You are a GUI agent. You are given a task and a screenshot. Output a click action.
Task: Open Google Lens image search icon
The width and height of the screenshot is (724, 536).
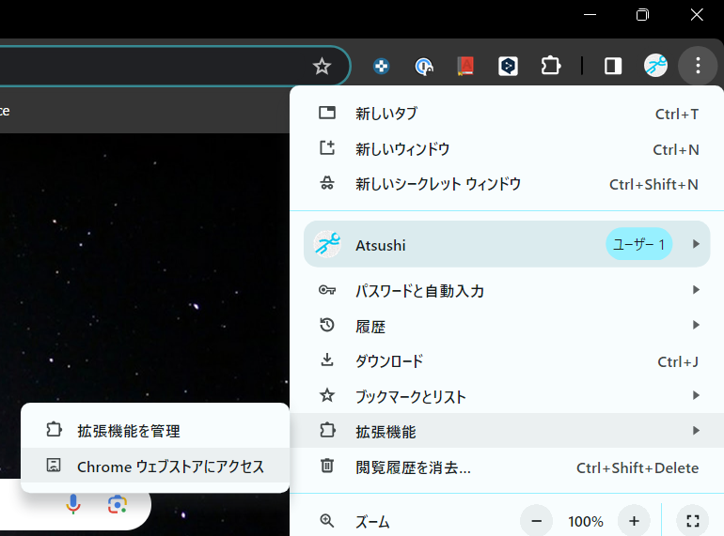pyautogui.click(x=118, y=505)
